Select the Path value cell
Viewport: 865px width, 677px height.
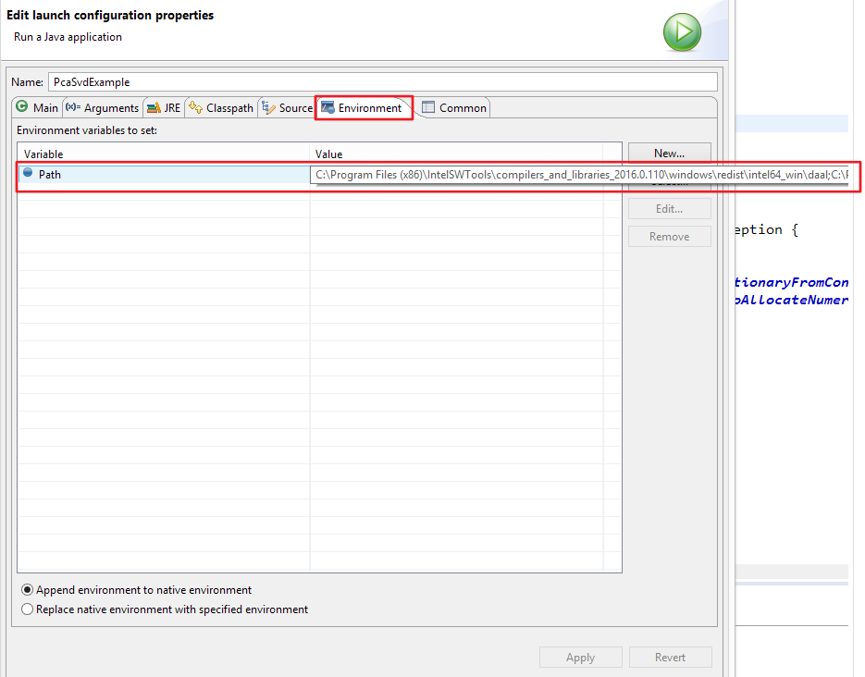463,175
